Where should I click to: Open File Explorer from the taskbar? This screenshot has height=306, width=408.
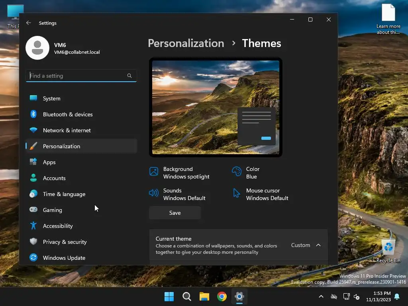204,296
